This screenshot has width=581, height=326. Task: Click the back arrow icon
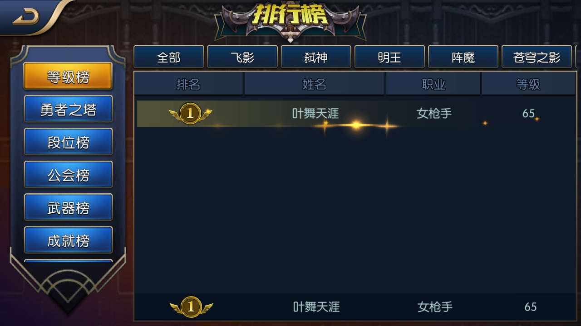coord(26,17)
